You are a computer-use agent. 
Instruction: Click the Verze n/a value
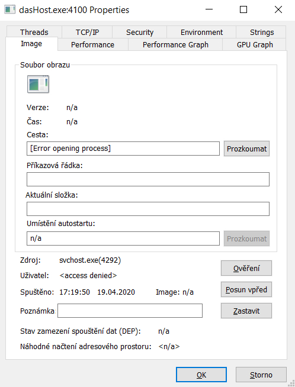tap(72, 108)
